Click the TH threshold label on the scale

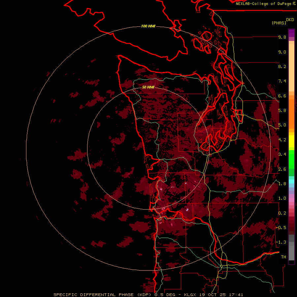pyautogui.click(x=283, y=257)
